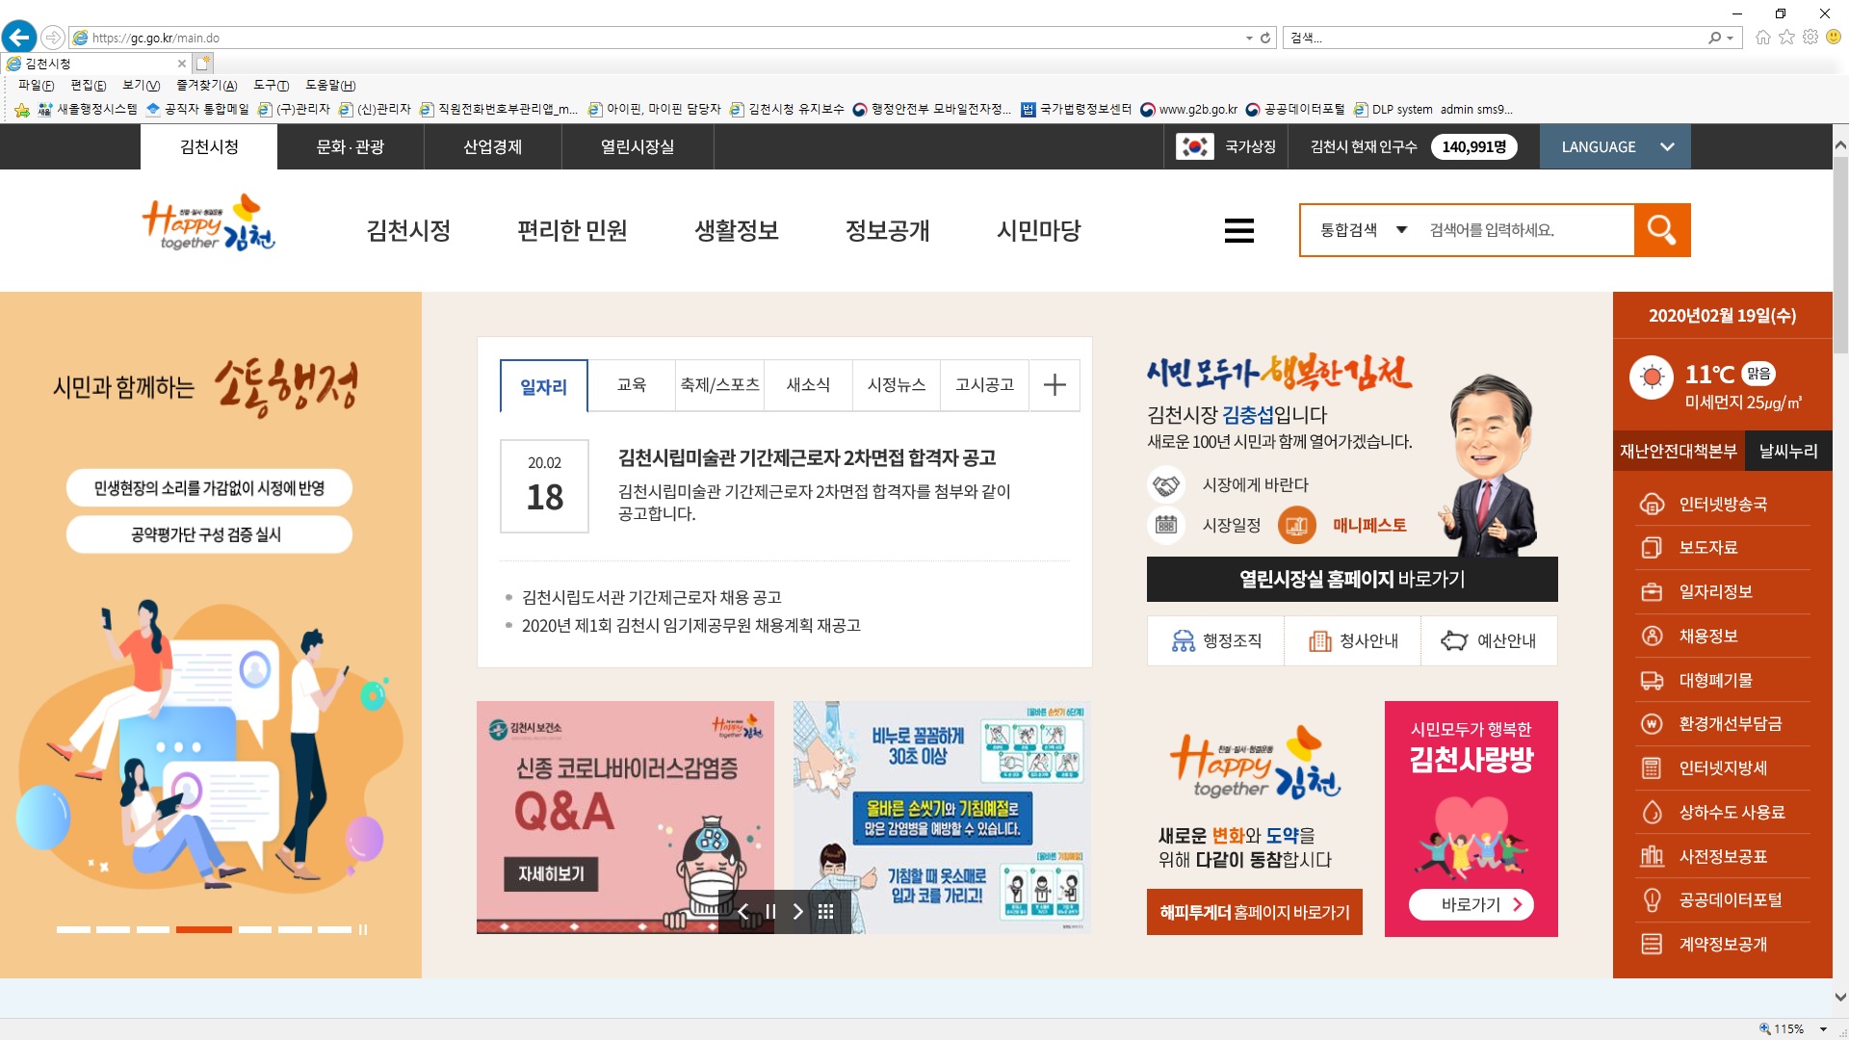Viewport: 1849px width, 1040px height.
Task: Open the 생활정보 main menu
Action: coord(736,231)
